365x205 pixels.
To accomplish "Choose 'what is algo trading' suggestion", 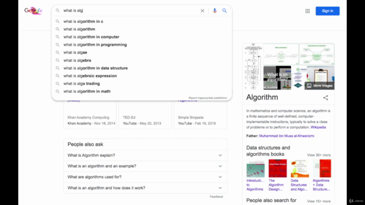I will click(142, 84).
